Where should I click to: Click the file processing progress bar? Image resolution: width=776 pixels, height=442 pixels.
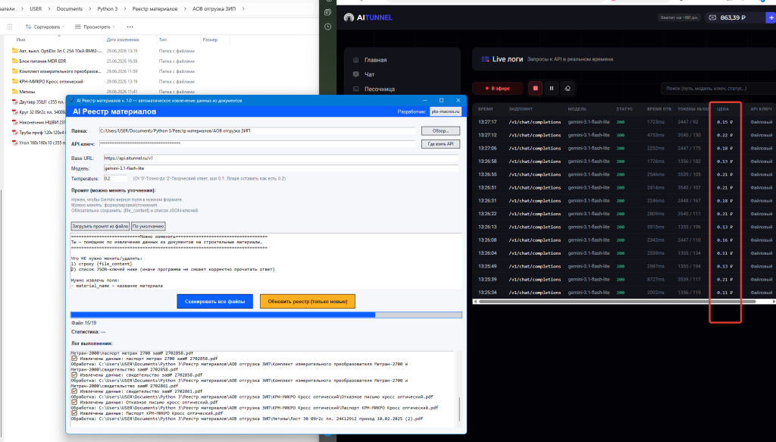click(x=266, y=315)
